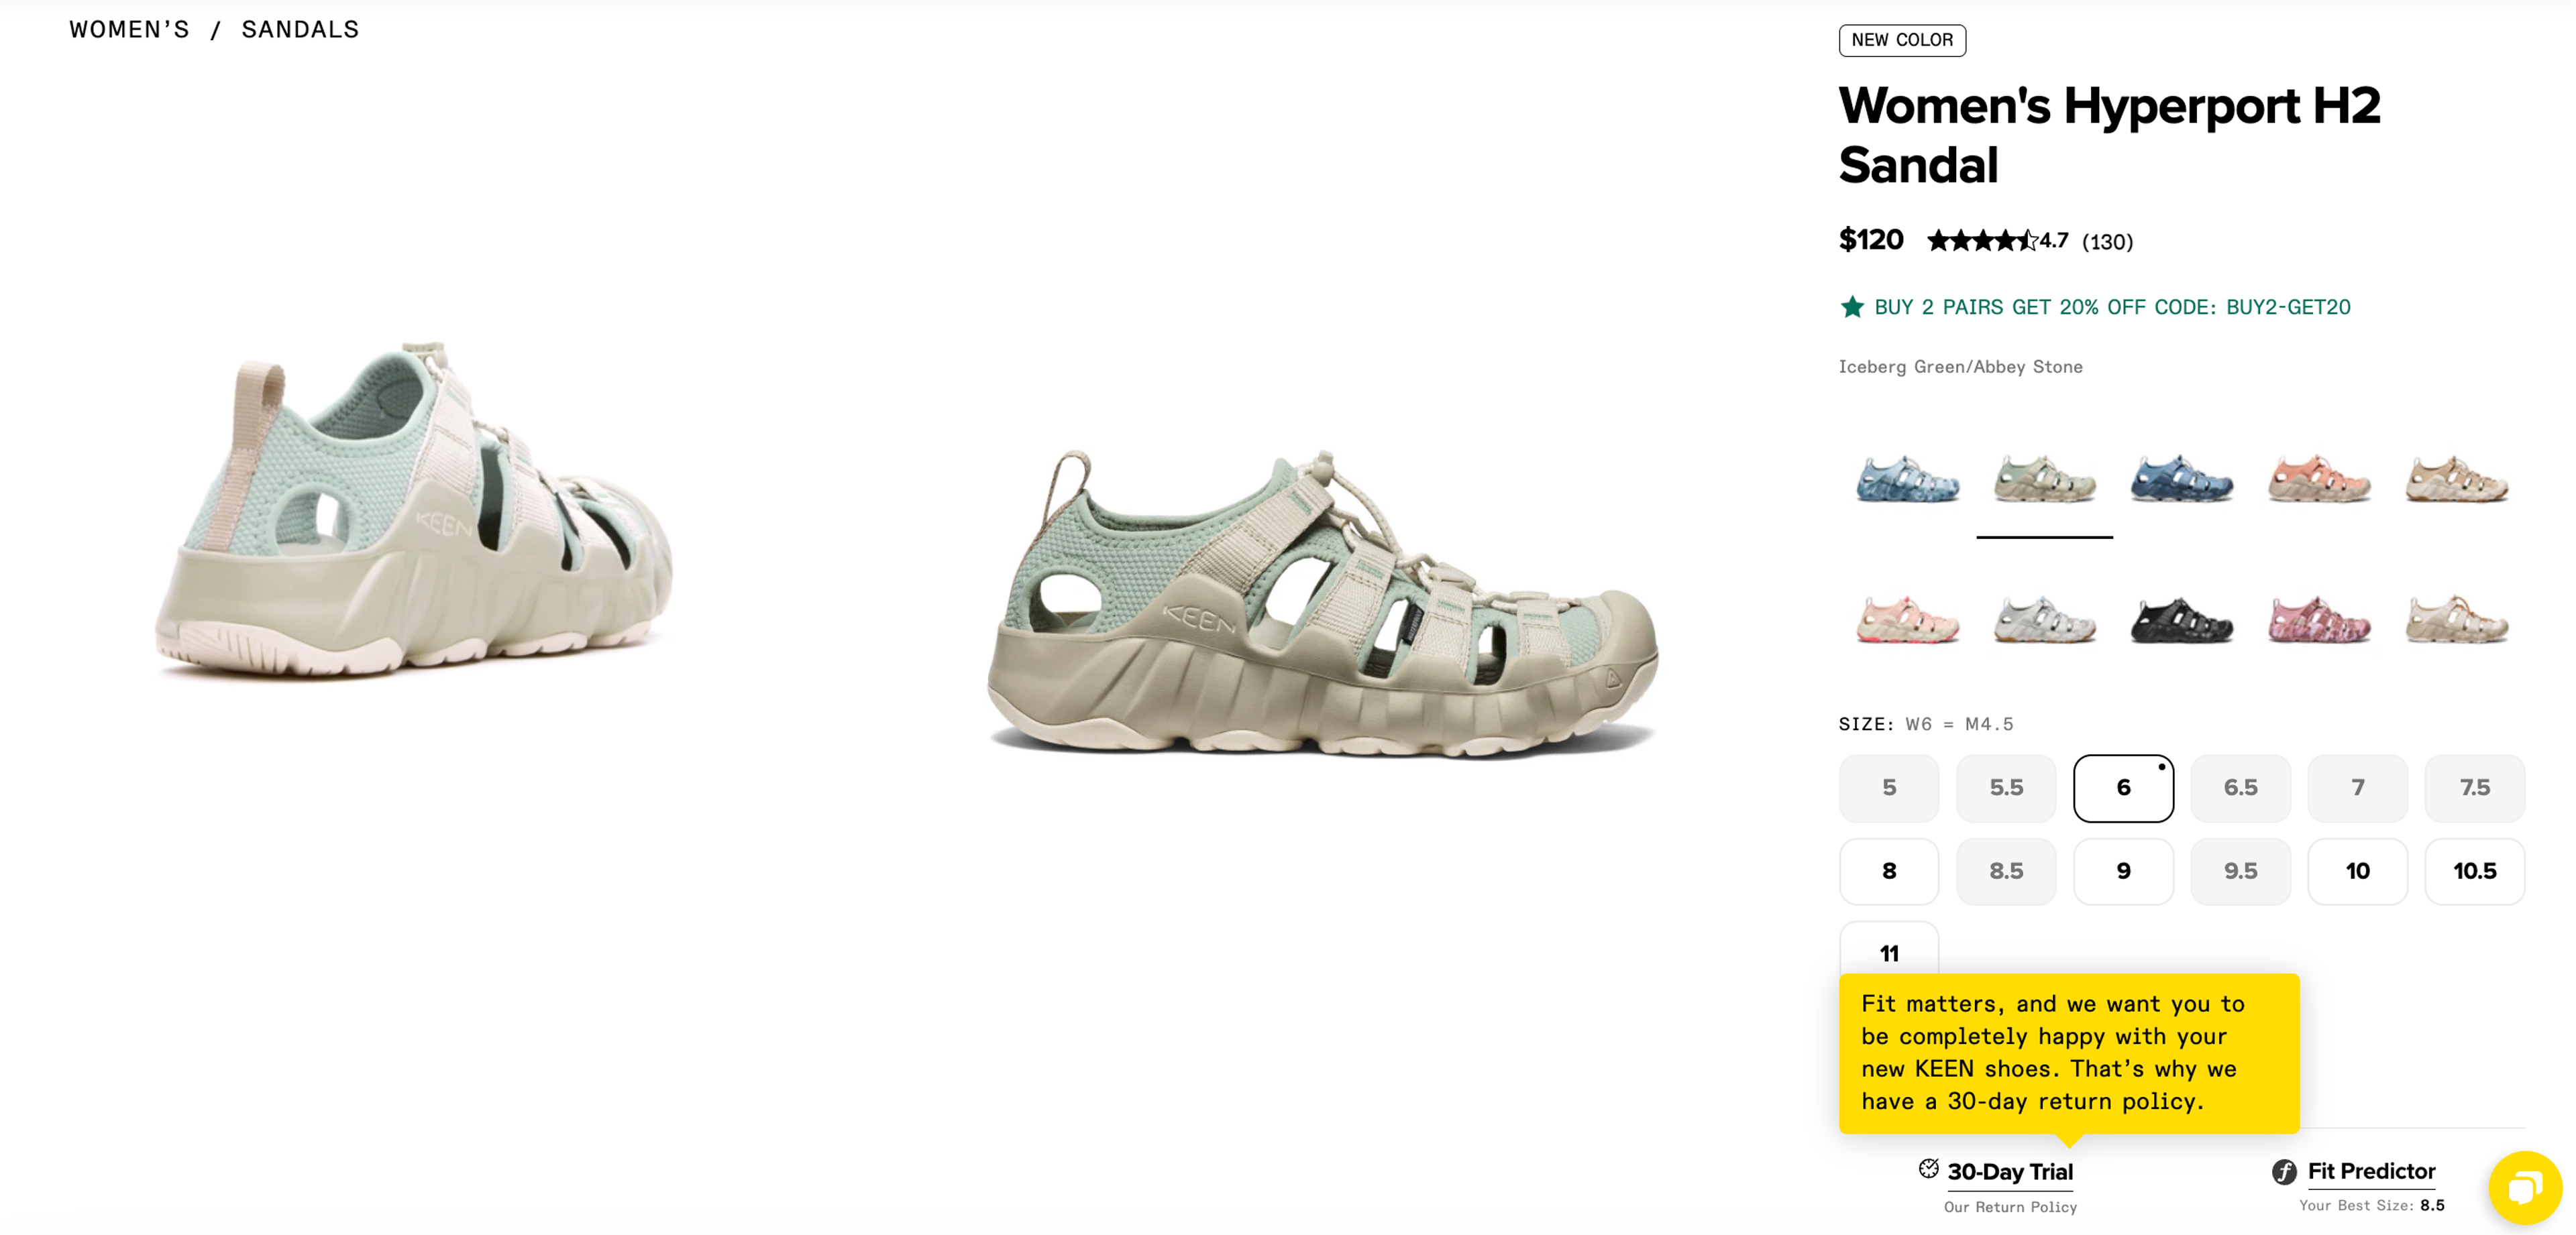The image size is (2576, 1235).
Task: Select the highlighted size 6 option
Action: click(2123, 787)
